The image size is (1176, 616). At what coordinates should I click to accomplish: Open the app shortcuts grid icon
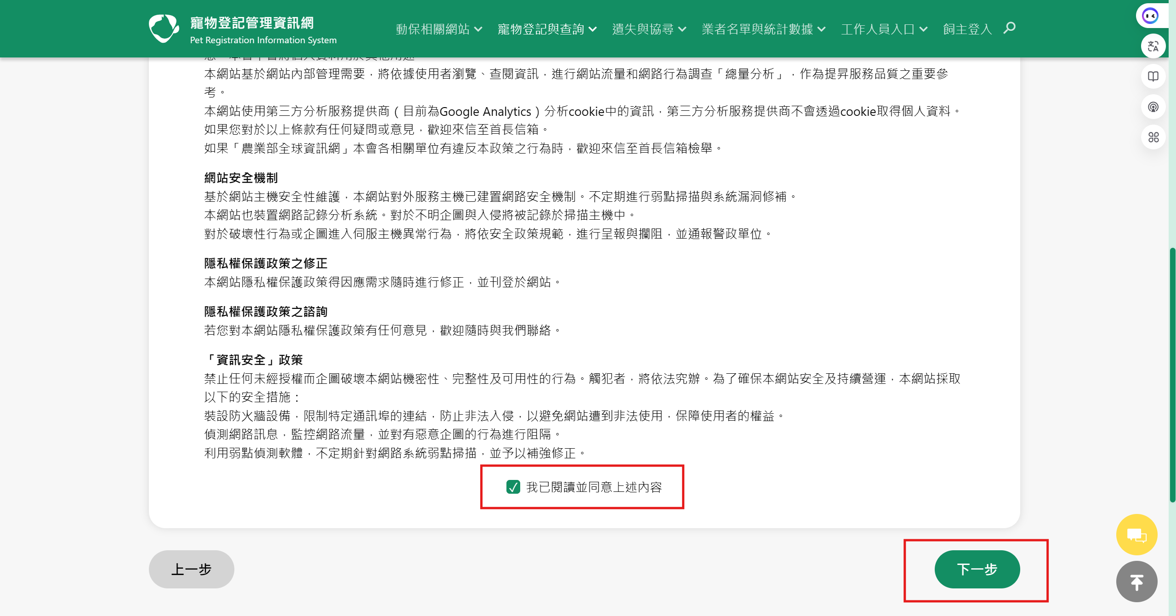1153,137
